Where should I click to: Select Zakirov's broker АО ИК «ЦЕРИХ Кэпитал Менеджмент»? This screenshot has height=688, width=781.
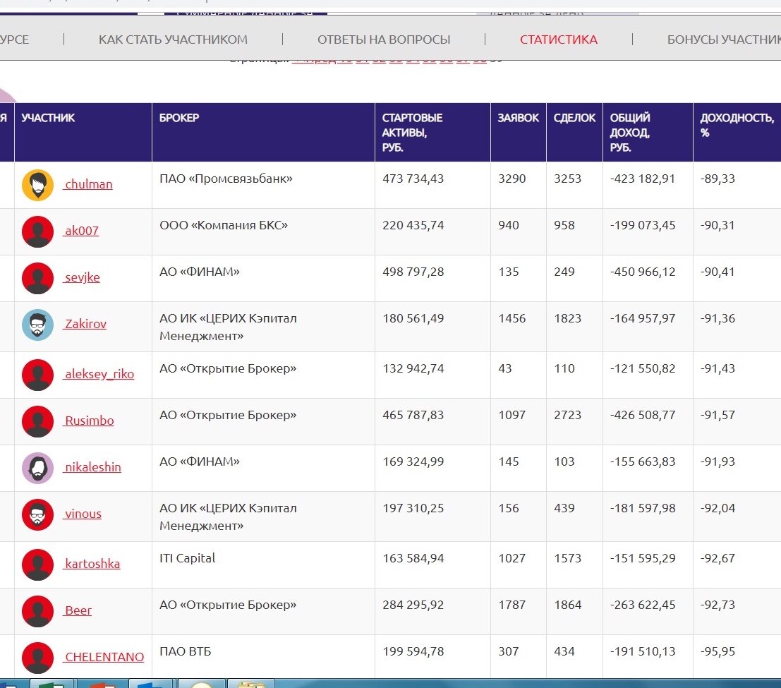(228, 327)
